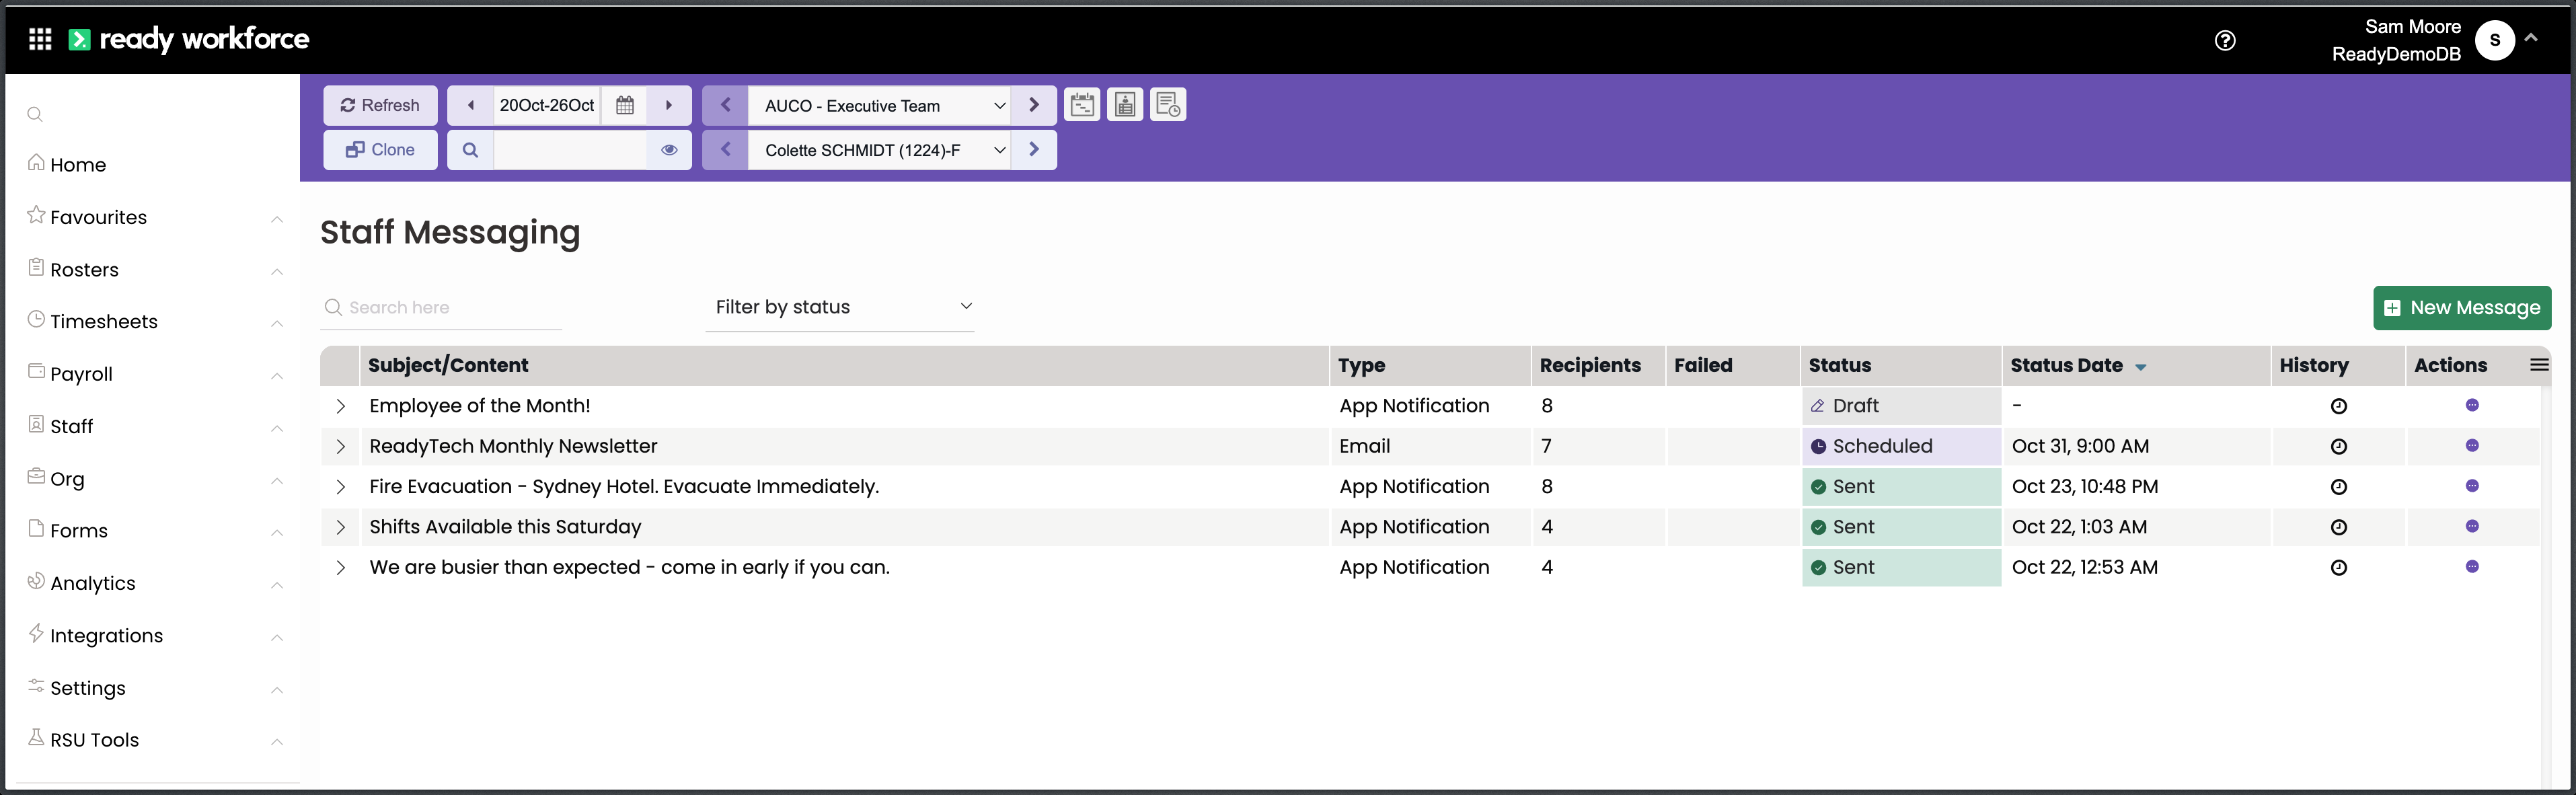This screenshot has height=795, width=2576.
Task: Create a New Message
Action: pyautogui.click(x=2462, y=308)
